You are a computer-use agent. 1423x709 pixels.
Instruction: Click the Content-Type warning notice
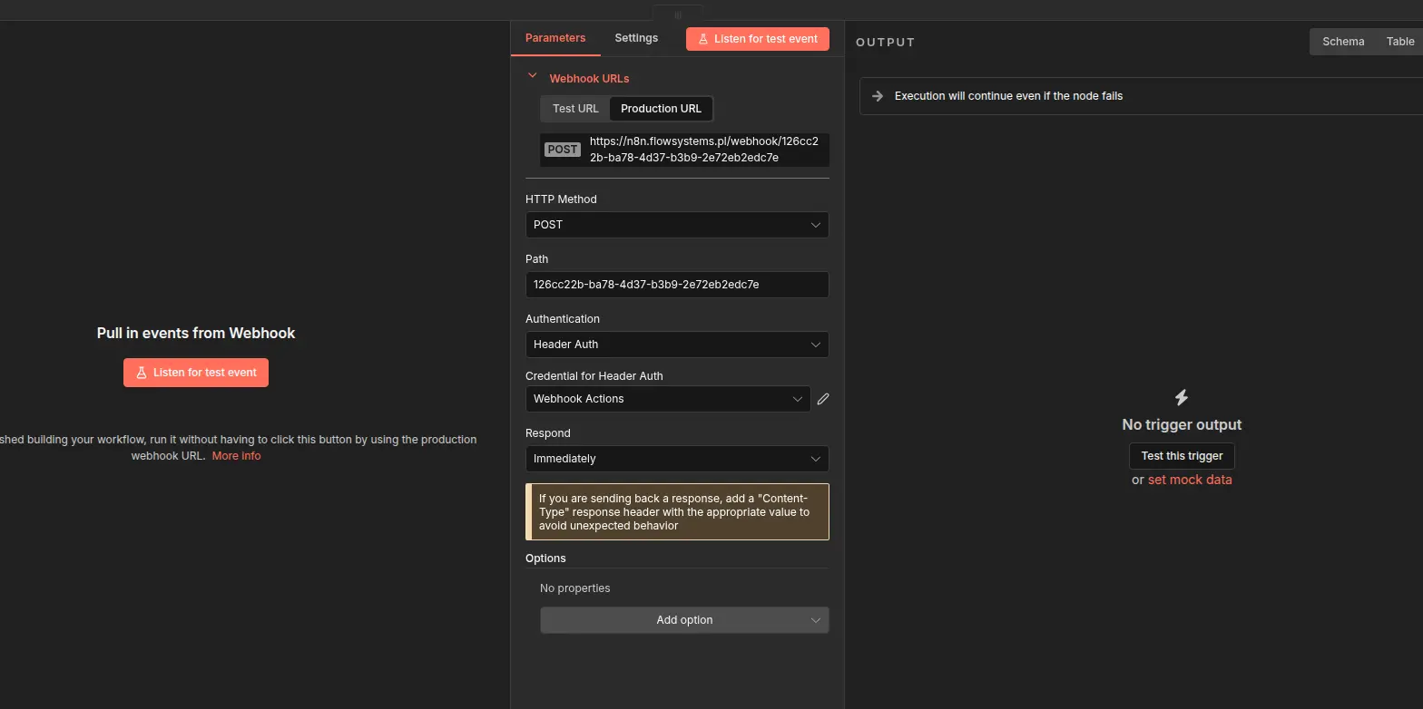coord(677,511)
